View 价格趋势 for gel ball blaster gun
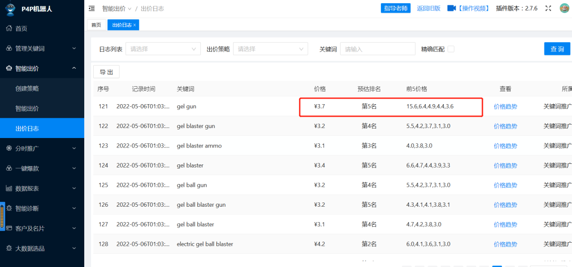 [505, 205]
